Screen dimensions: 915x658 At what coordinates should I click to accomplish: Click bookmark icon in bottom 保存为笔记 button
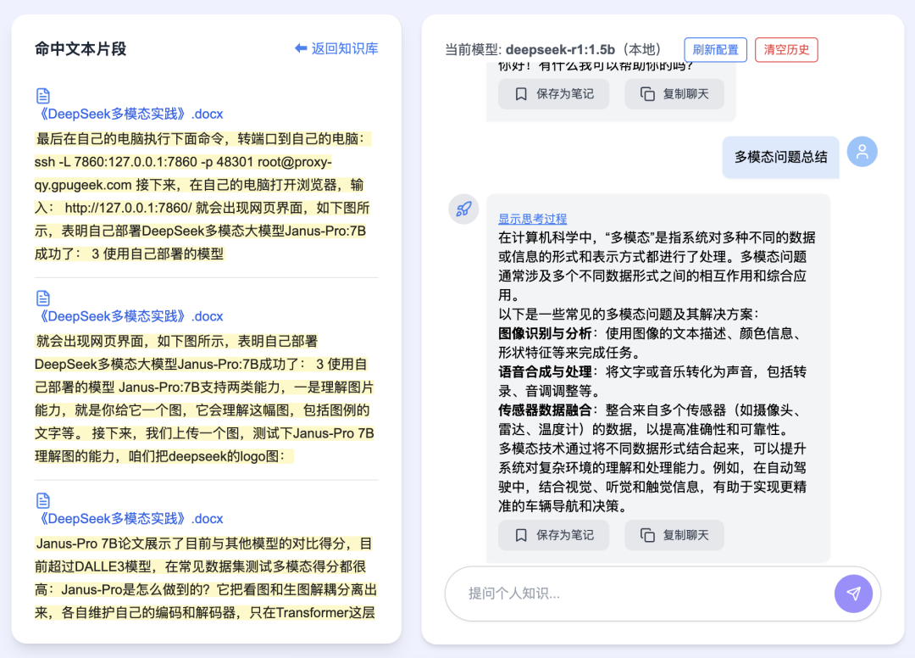(522, 535)
